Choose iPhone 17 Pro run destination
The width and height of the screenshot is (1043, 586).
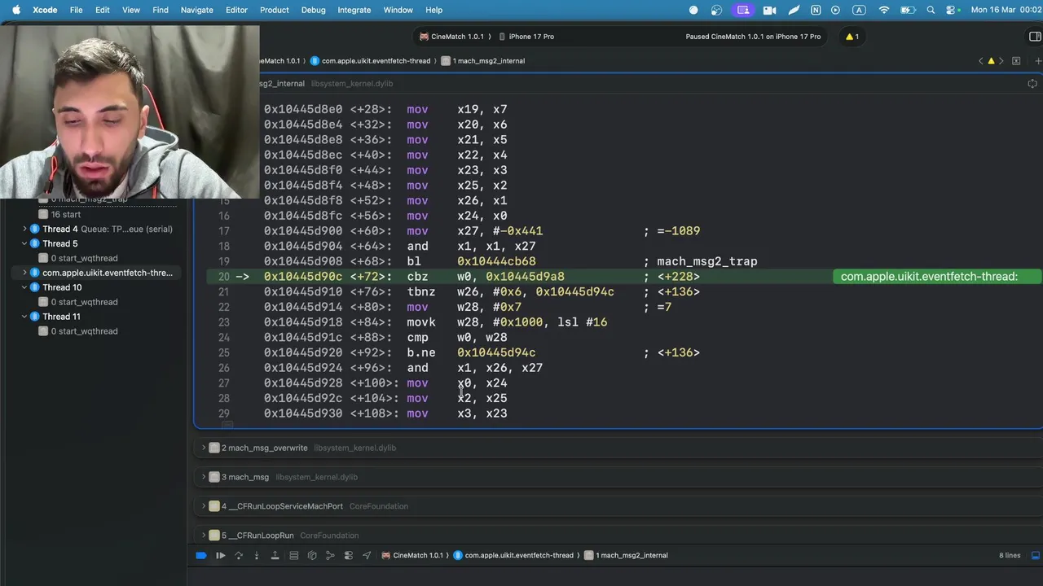(526, 37)
